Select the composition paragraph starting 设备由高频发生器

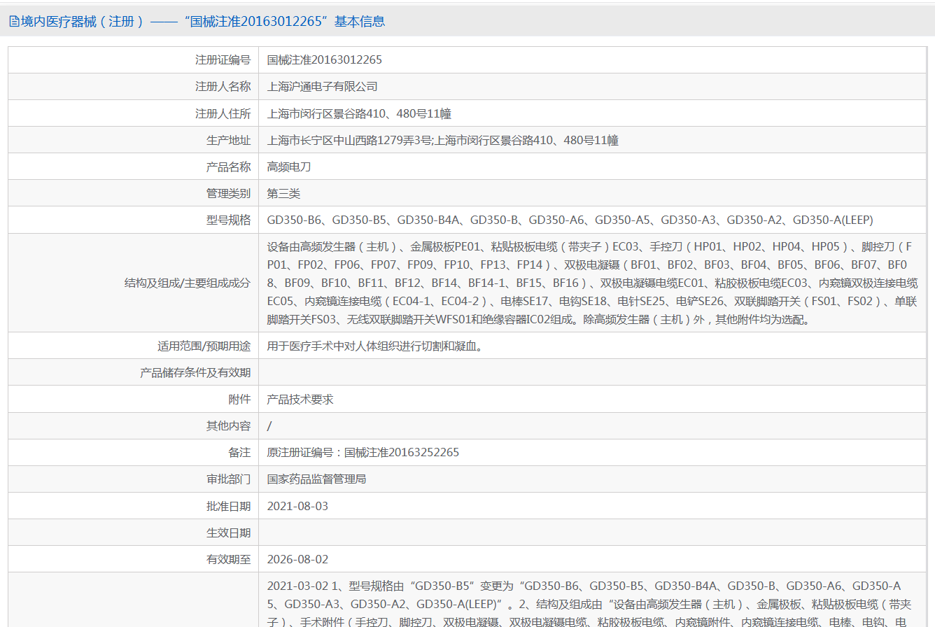point(592,283)
